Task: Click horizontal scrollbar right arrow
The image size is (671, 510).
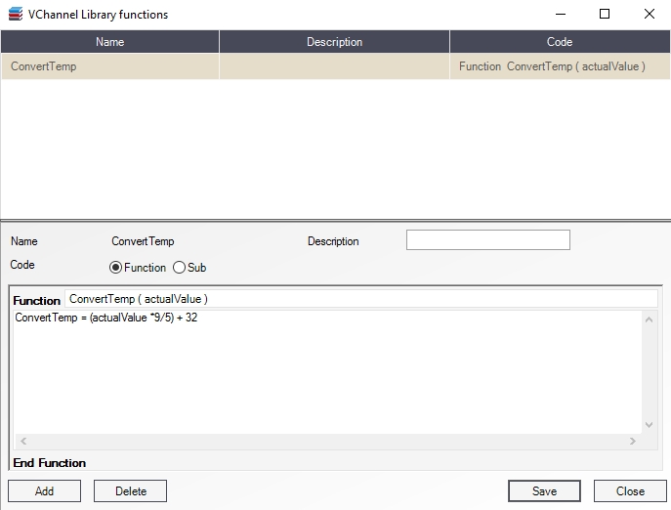Action: (633, 442)
